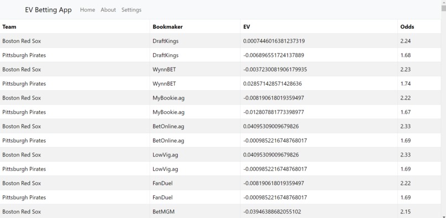The height and width of the screenshot is (218, 446).
Task: Click DraftKings bookmaker with odds 1.68
Action: tap(165, 55)
